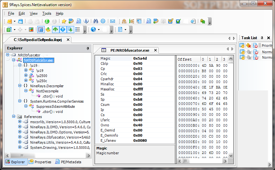The image size is (275, 170).
Task: Close the Softpedia.iloprj document tab
Action: (x=68, y=40)
